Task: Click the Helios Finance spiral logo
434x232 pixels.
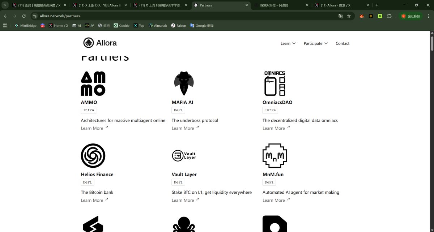Action: [x=93, y=156]
